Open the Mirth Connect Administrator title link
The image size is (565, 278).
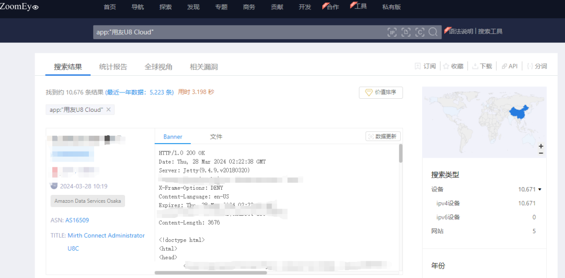106,236
